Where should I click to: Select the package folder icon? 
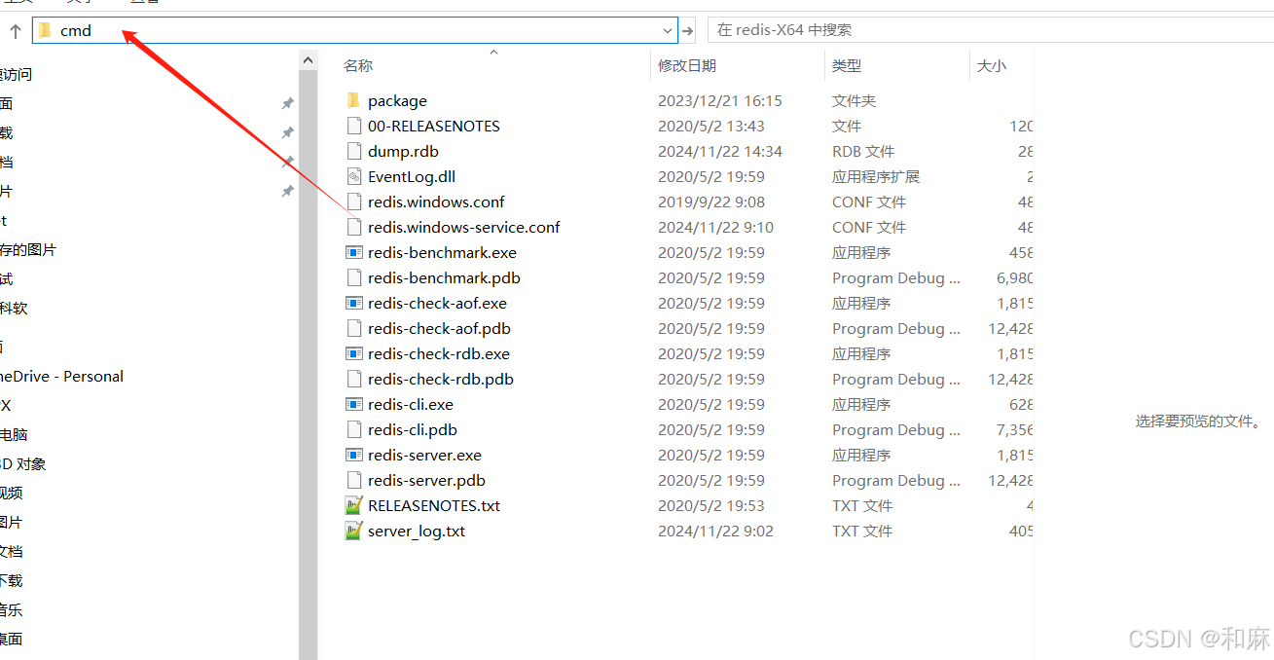tap(354, 101)
